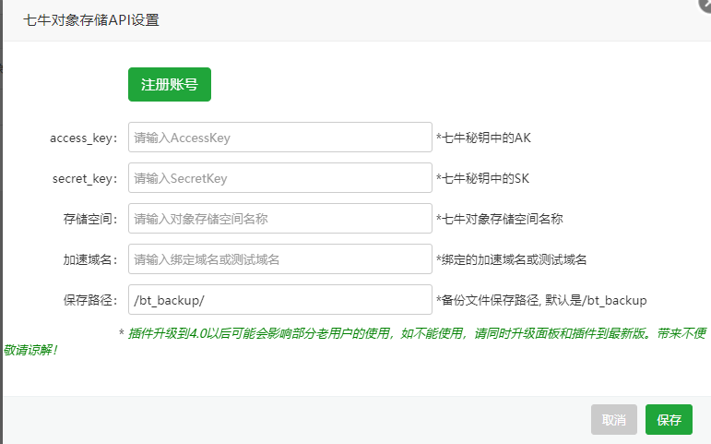Click the green 注册账号 button
711x444 pixels.
170,84
